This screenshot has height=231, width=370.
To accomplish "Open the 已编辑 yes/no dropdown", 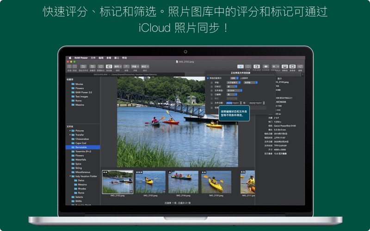I will coord(232,95).
